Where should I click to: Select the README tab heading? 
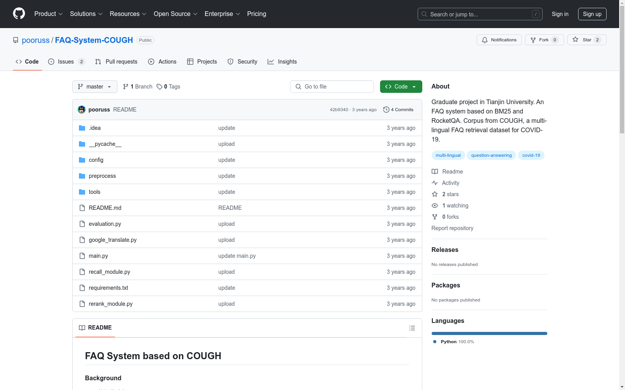[95, 328]
